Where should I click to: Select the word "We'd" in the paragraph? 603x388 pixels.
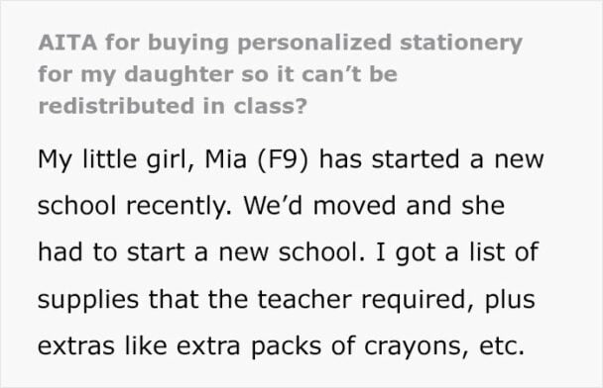click(x=273, y=205)
